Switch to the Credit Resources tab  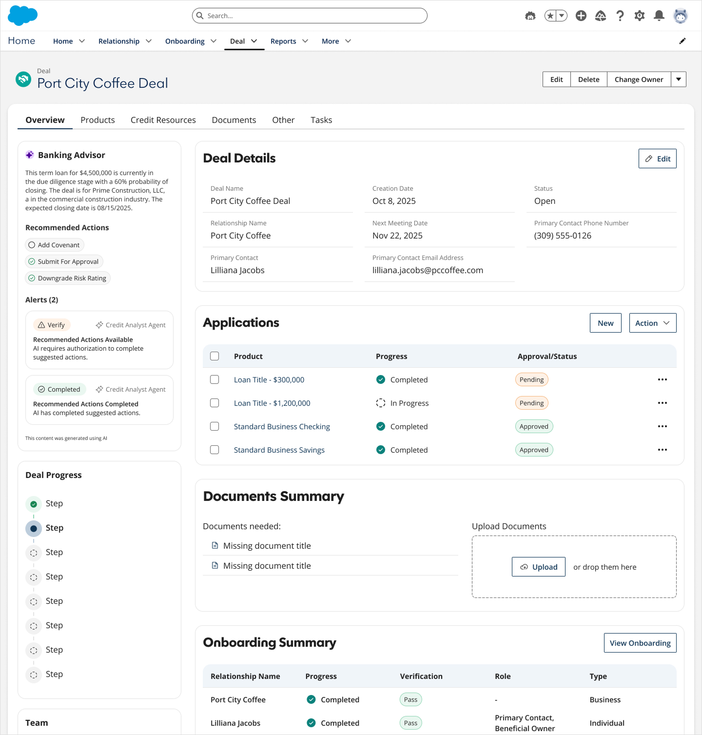163,120
